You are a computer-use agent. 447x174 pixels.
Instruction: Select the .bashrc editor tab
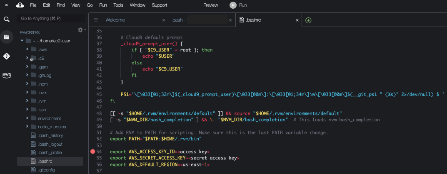coord(254,20)
